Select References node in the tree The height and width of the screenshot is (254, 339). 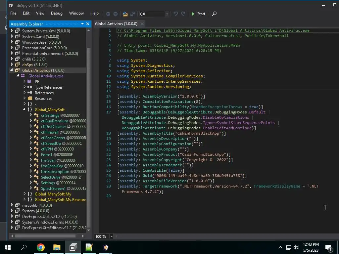pos(44,93)
